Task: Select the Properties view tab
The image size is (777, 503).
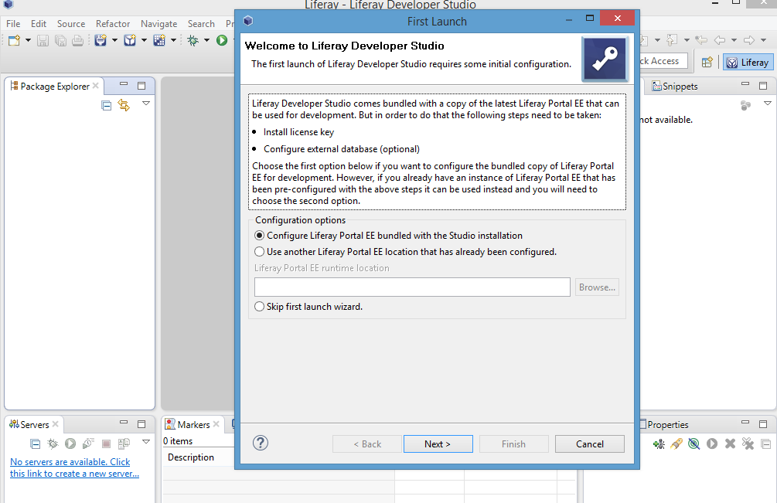Action: (x=664, y=424)
